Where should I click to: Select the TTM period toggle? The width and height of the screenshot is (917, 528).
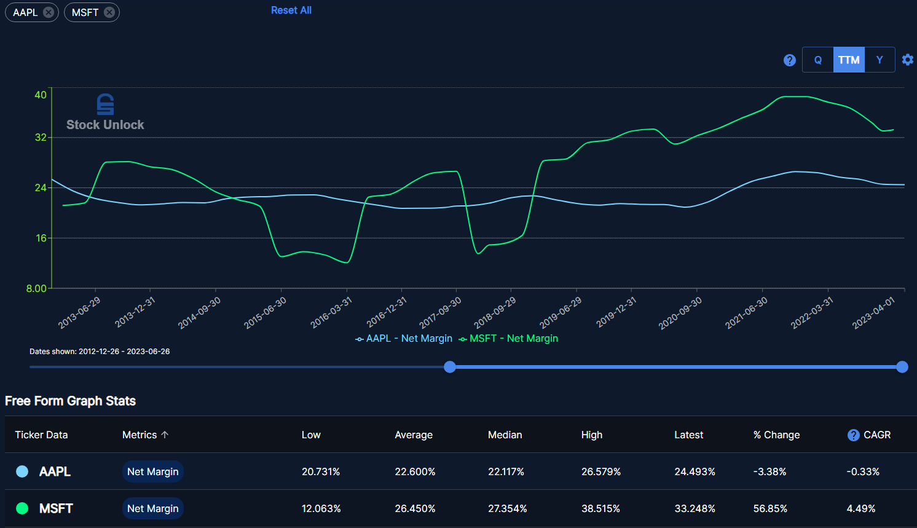(849, 60)
